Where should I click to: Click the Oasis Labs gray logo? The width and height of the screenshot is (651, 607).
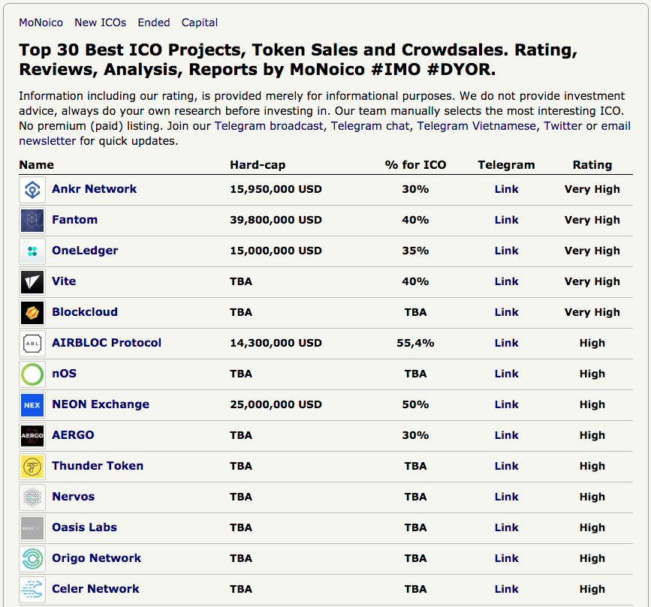[32, 528]
